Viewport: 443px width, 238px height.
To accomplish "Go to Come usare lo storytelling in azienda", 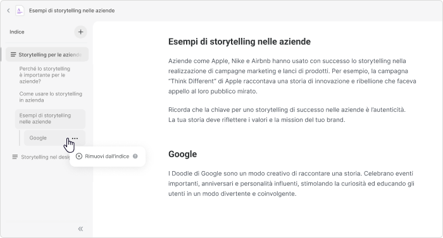I will [x=51, y=97].
